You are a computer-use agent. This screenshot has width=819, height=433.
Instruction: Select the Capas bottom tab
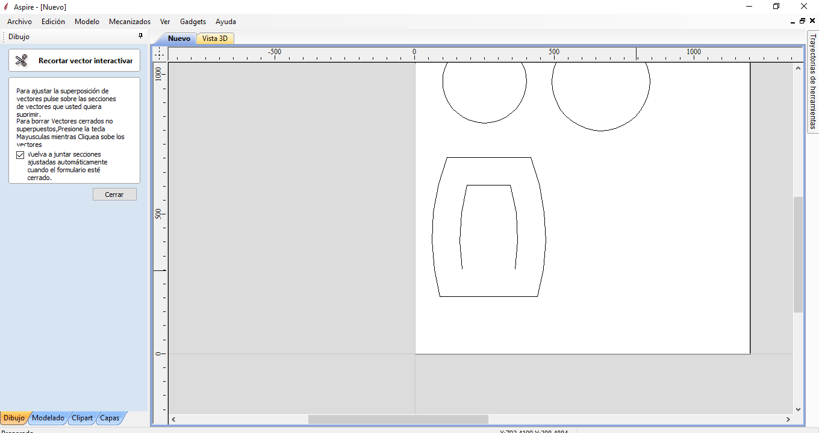(x=110, y=417)
